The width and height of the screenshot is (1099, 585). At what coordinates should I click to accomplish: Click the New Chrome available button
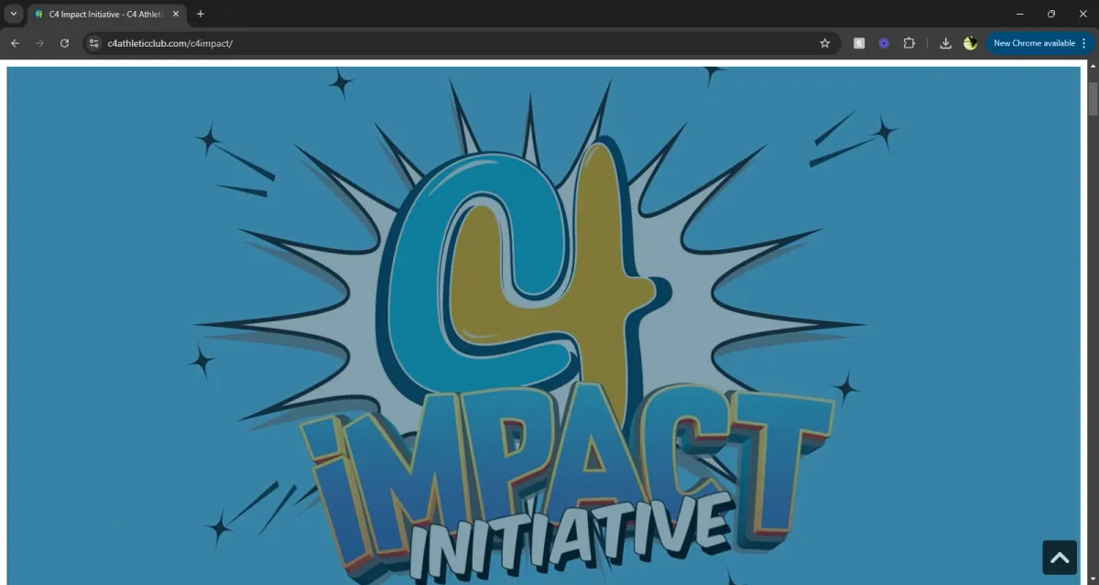1039,43
